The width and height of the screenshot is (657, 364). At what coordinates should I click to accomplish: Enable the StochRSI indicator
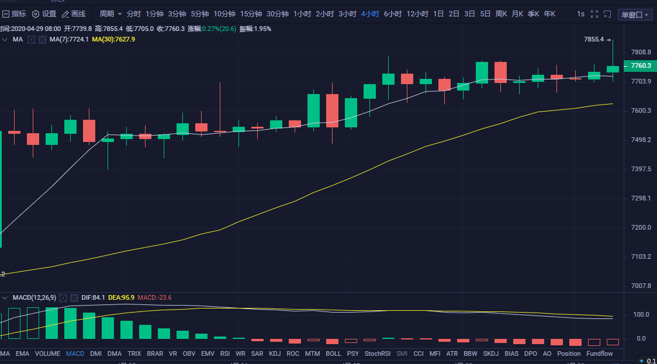pyautogui.click(x=378, y=354)
